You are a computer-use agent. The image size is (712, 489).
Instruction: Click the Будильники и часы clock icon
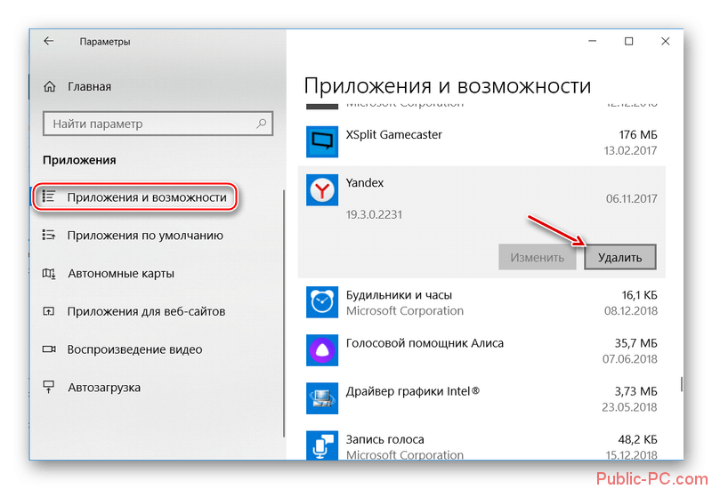coord(322,301)
